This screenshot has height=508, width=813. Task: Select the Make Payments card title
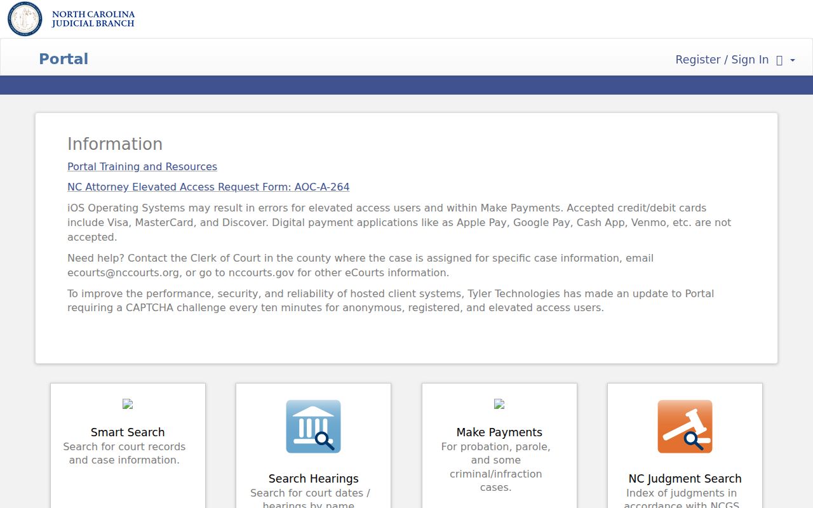pyautogui.click(x=499, y=432)
